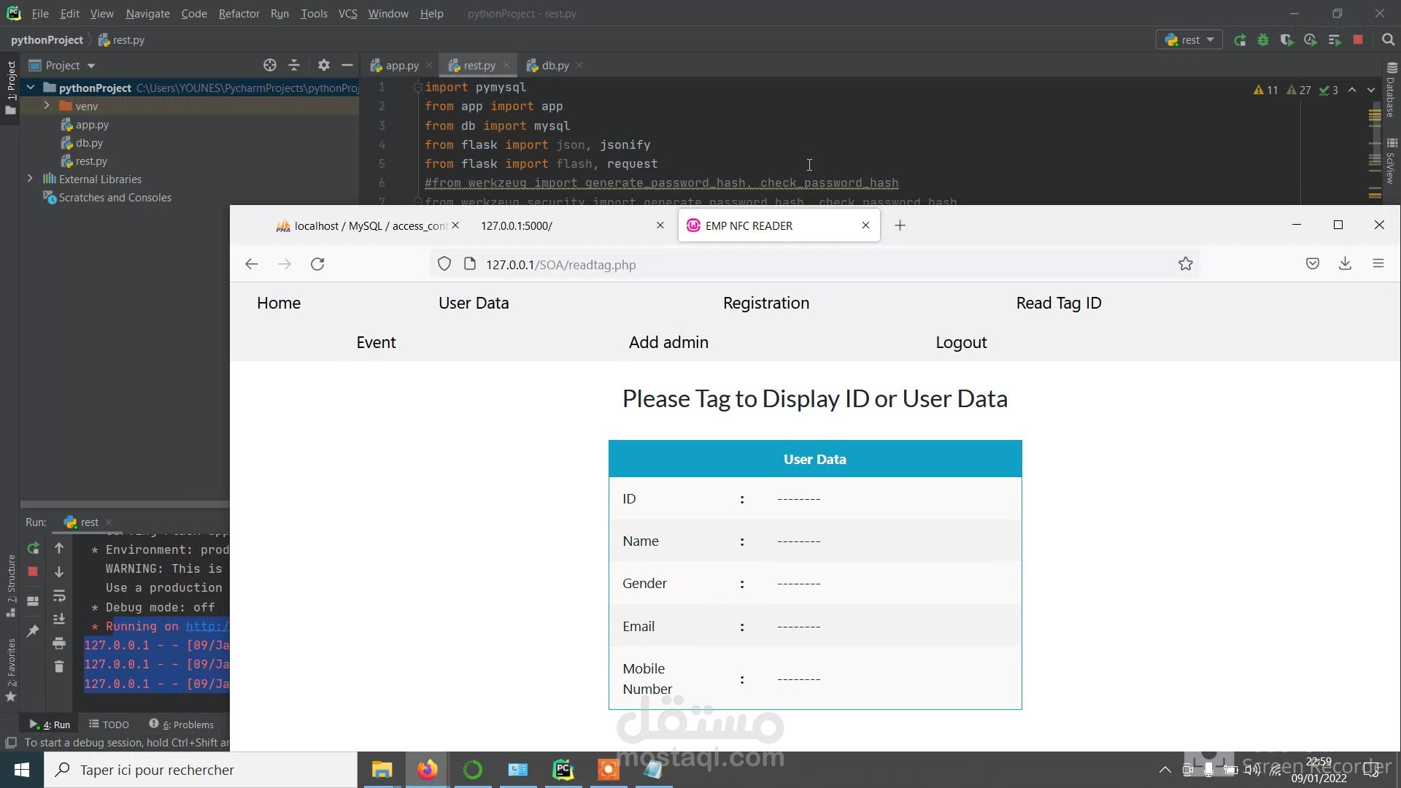
Task: Open the 'rest' run configuration dropdown
Action: 1189,40
